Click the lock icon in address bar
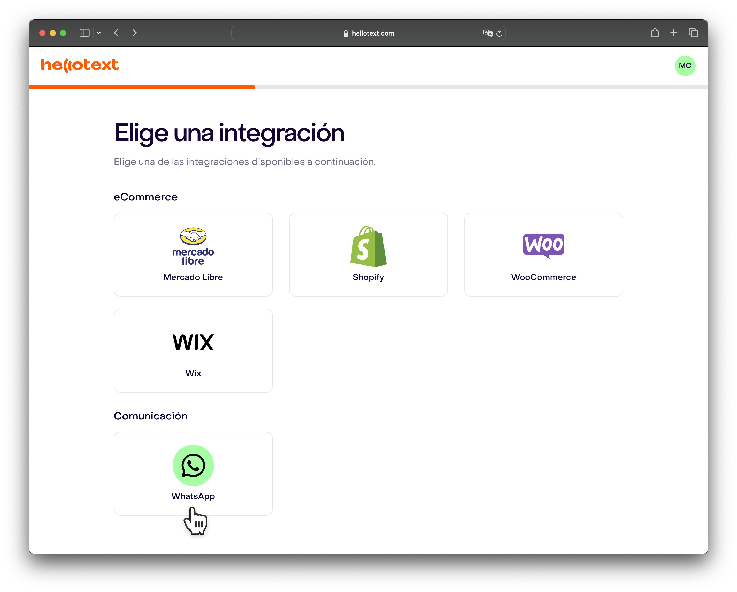This screenshot has height=592, width=737. click(346, 34)
